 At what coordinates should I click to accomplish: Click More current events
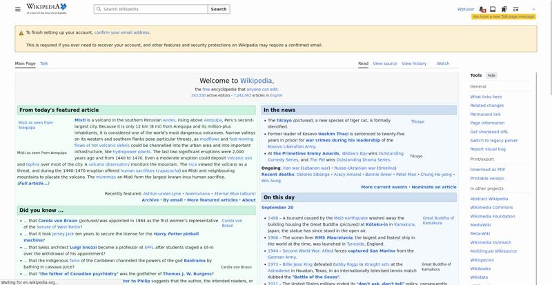click(384, 187)
